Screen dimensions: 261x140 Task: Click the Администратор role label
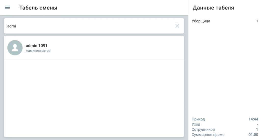pos(38,51)
